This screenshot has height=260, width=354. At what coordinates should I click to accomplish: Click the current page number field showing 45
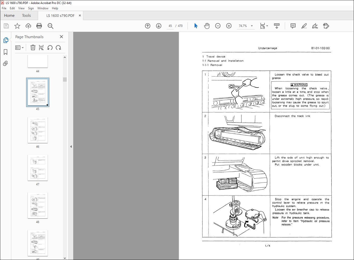click(x=170, y=26)
